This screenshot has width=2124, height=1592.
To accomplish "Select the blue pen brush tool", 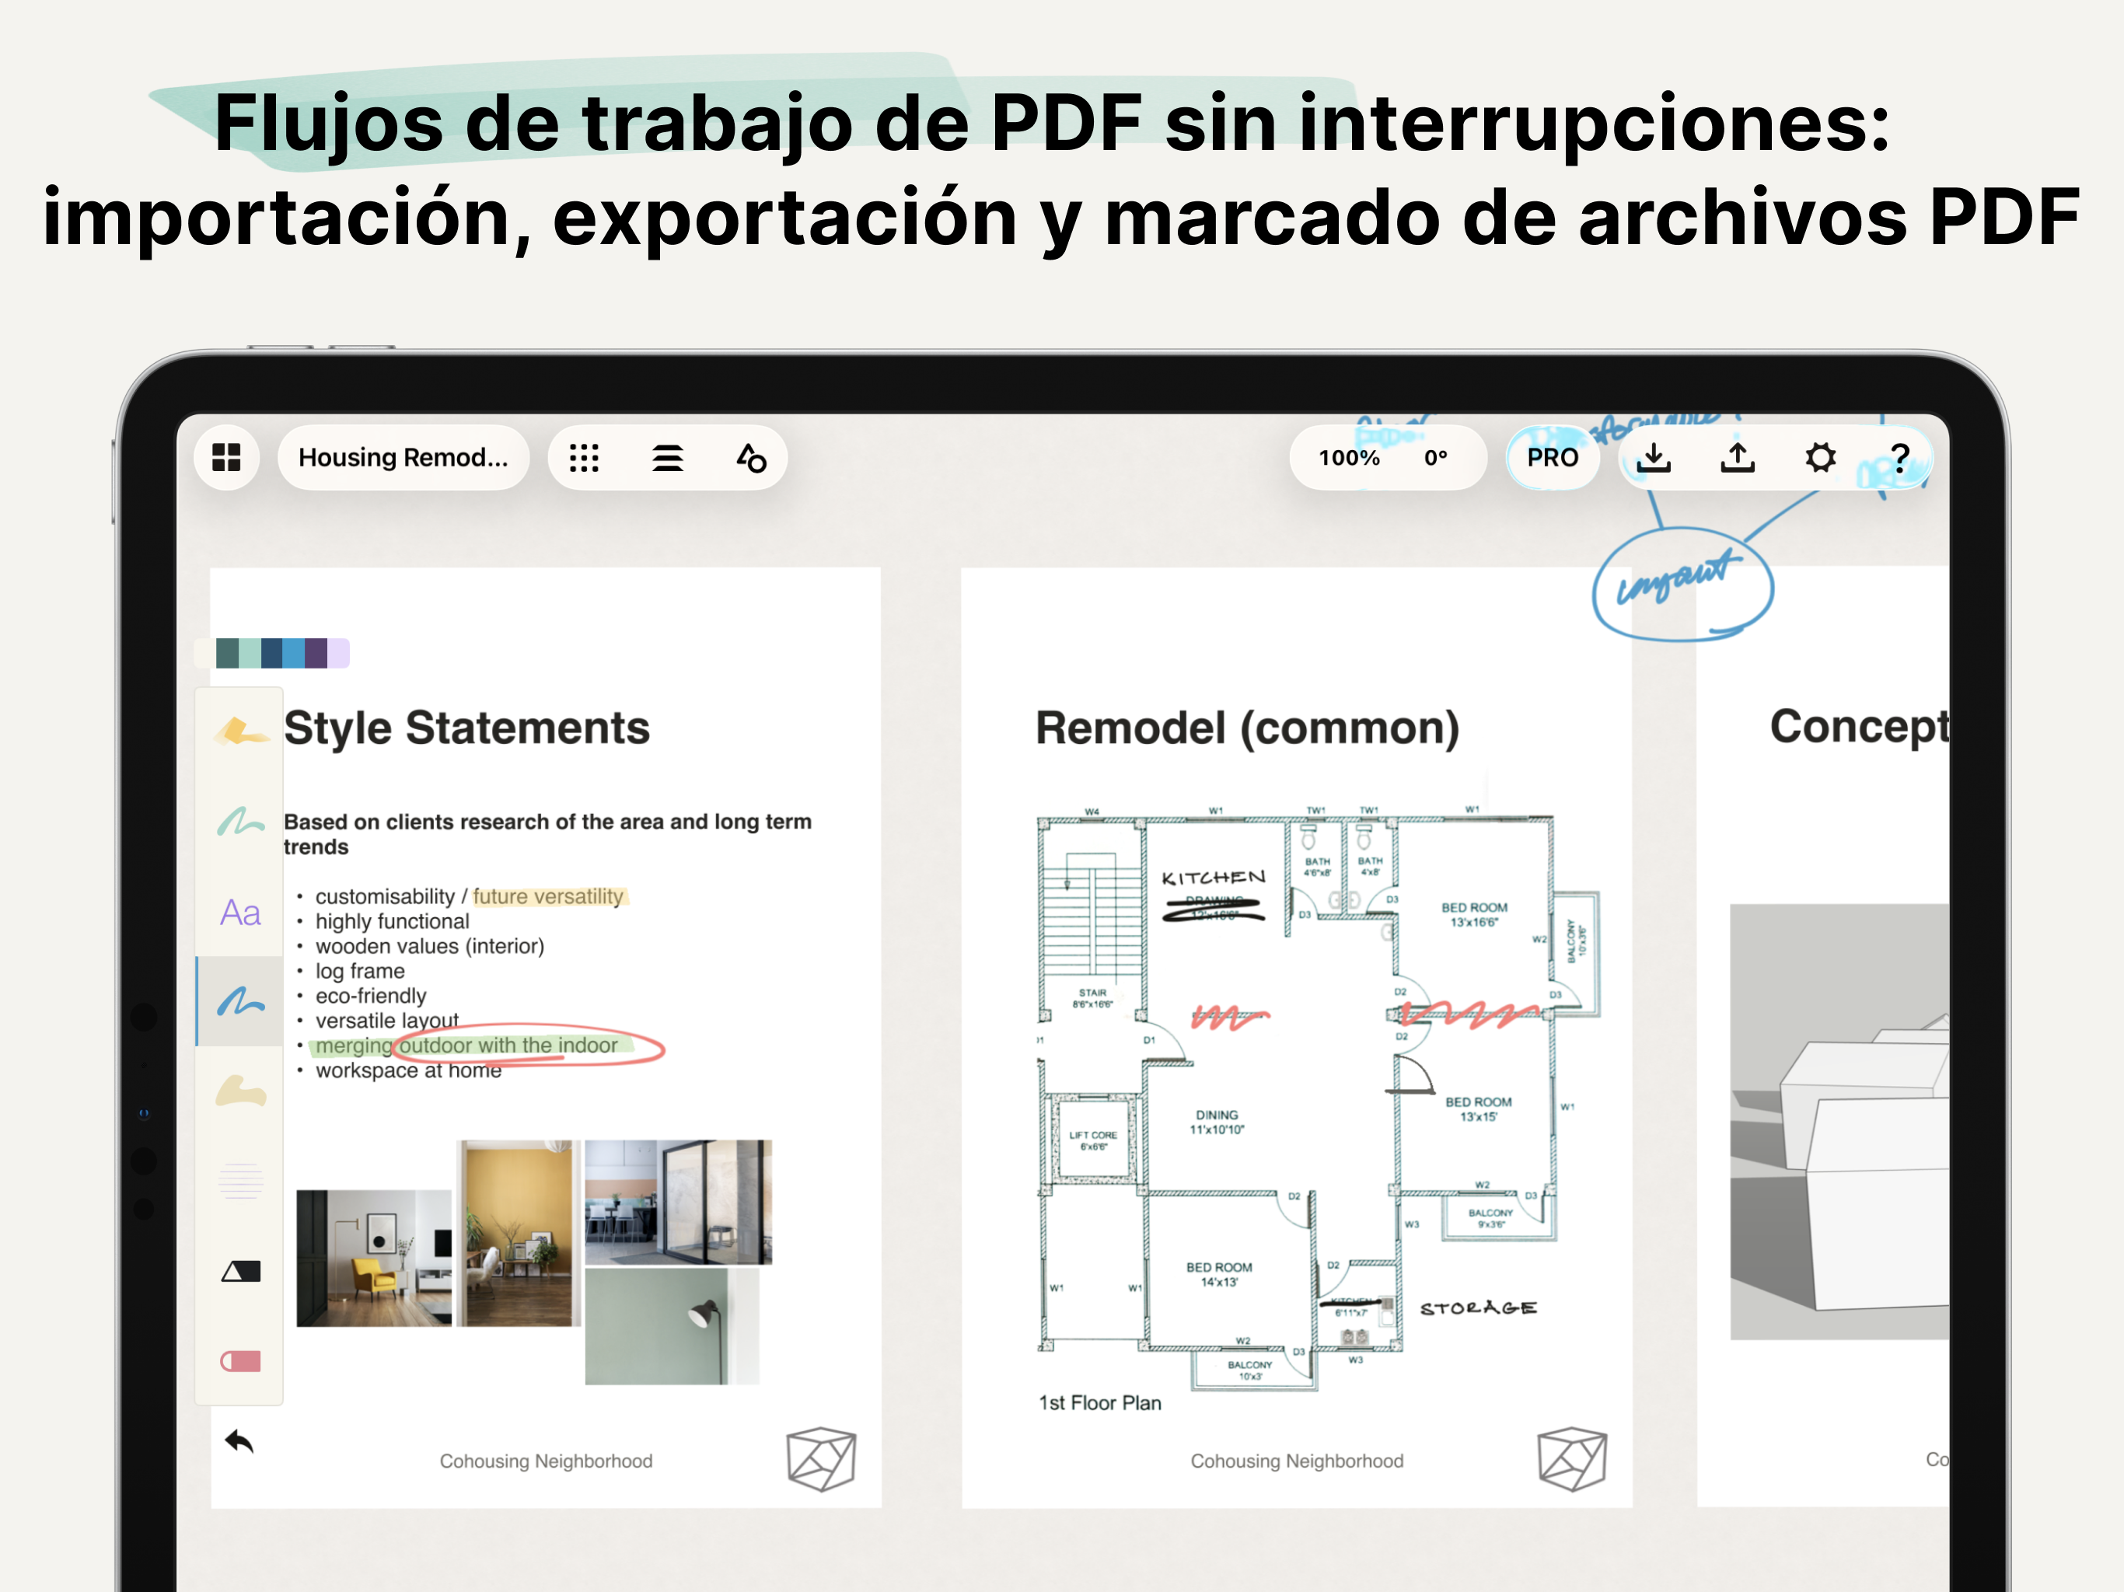I will (x=240, y=1001).
